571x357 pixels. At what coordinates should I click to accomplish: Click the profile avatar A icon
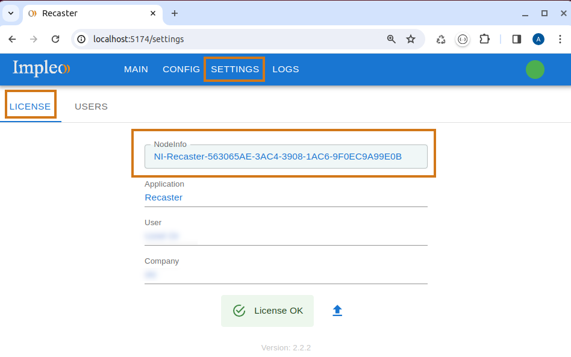[538, 39]
